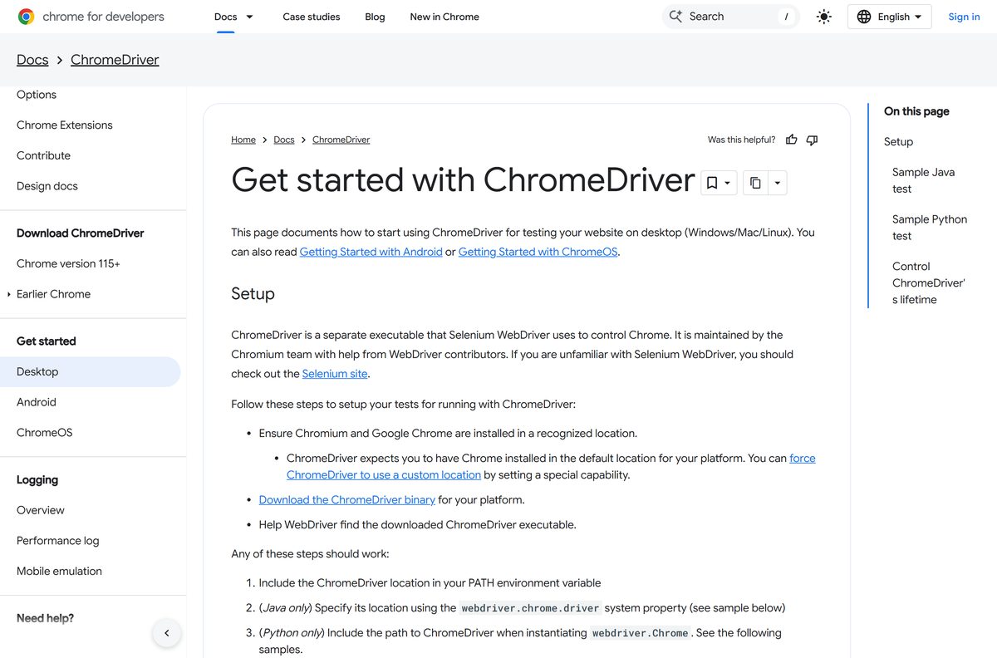
Task: Open the dropdown arrow next to copy icon
Action: tap(777, 183)
